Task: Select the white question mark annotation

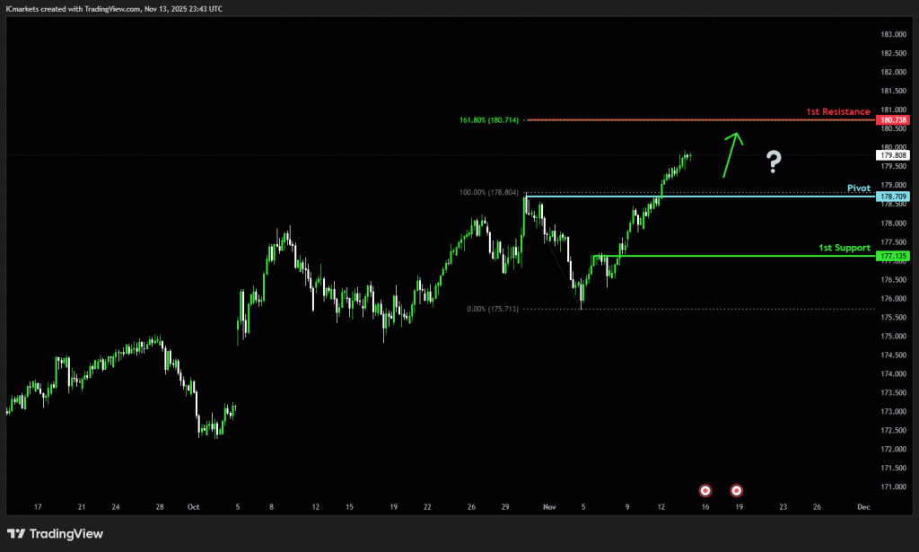Action: tap(774, 162)
